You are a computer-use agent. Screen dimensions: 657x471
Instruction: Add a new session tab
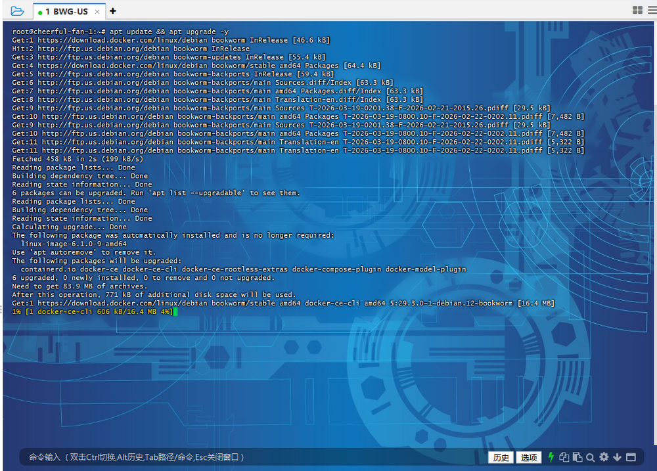(113, 11)
